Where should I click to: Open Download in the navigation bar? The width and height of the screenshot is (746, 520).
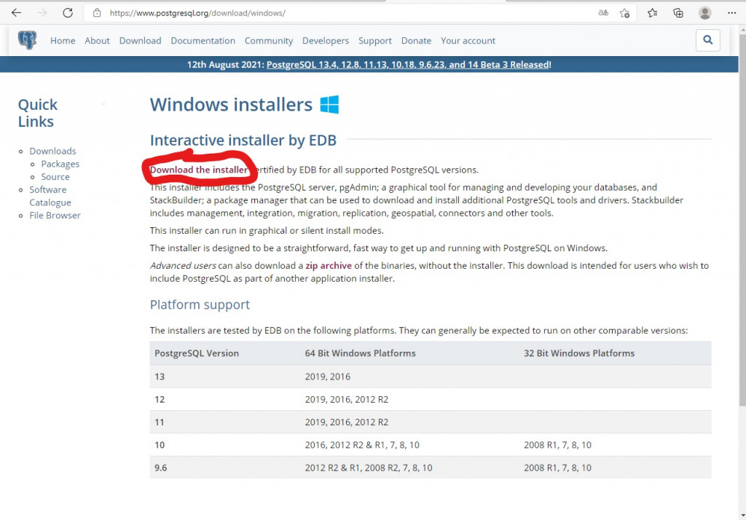point(141,41)
